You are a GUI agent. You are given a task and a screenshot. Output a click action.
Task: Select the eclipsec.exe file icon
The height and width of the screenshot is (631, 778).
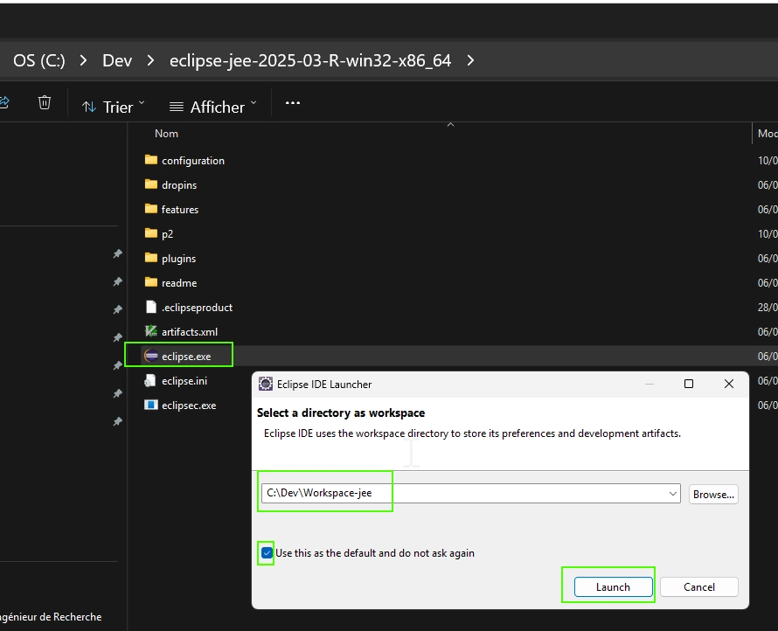point(151,405)
